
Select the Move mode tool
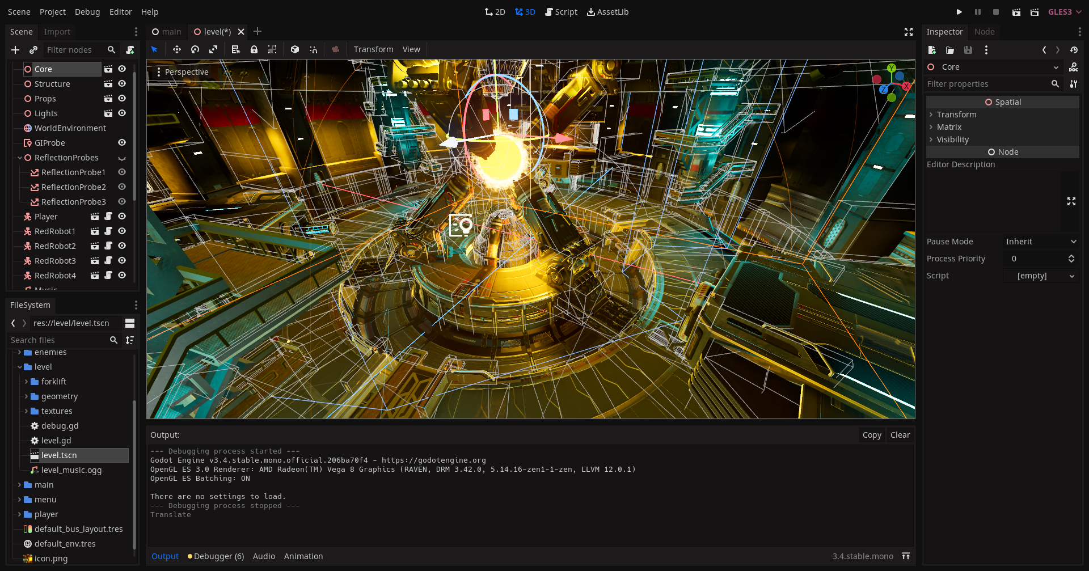177,49
